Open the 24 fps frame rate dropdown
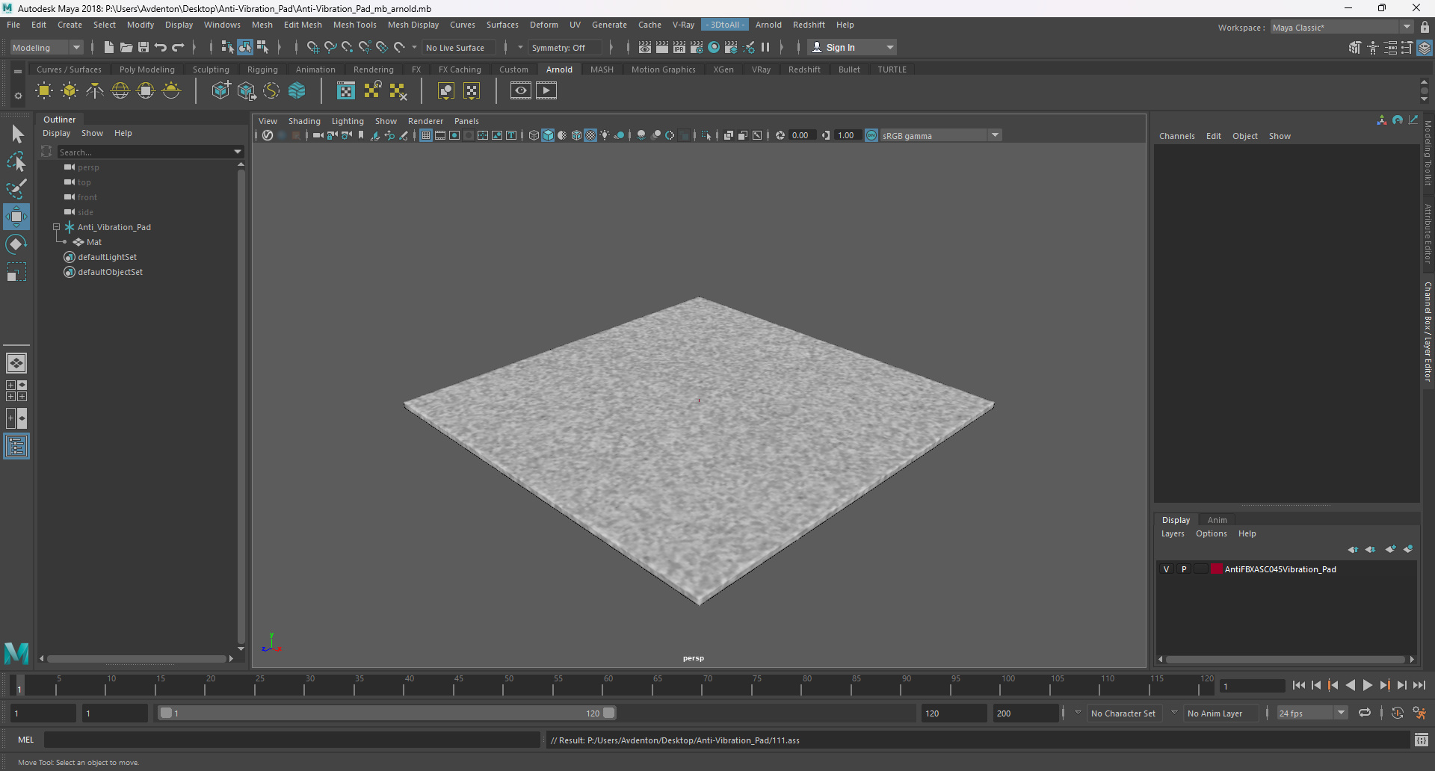The image size is (1435, 771). [1342, 713]
